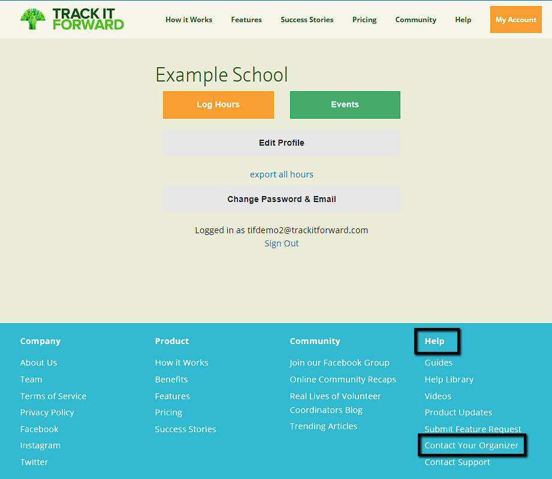Click the Log Hours button
552x479 pixels.
[218, 105]
